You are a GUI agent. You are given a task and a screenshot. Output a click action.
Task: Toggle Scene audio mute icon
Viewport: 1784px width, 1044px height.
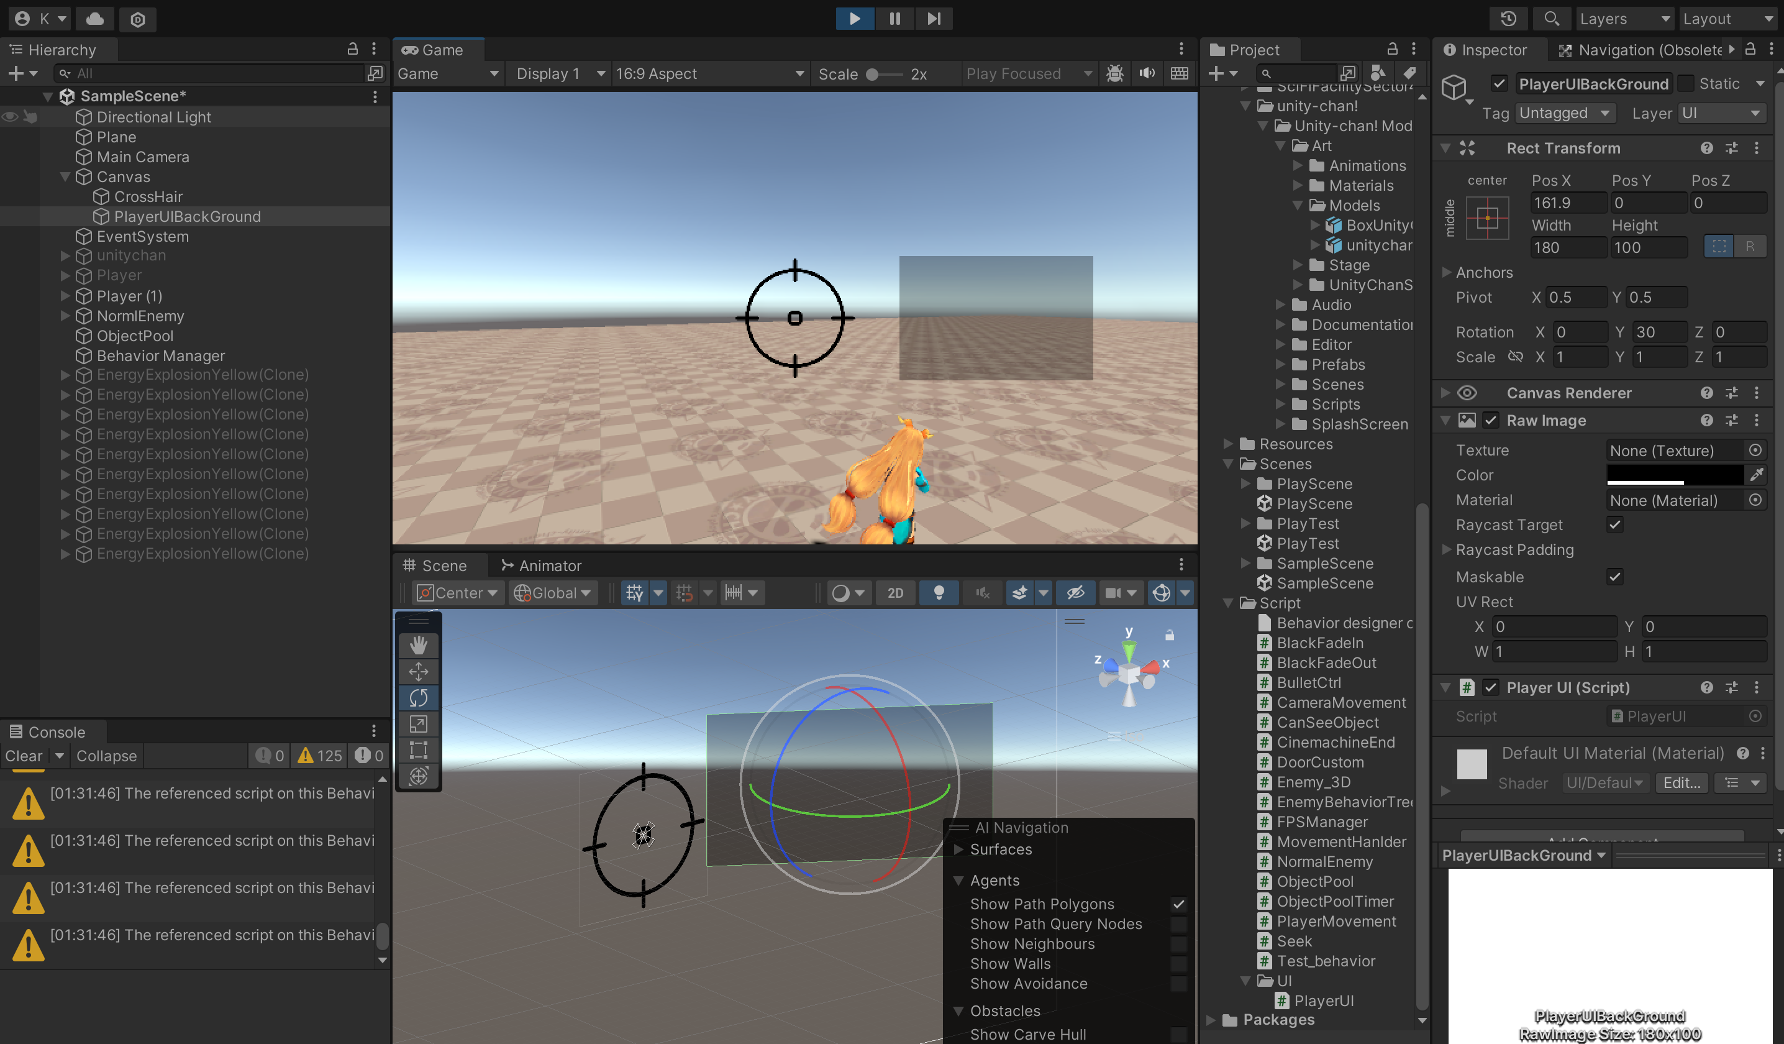983,593
